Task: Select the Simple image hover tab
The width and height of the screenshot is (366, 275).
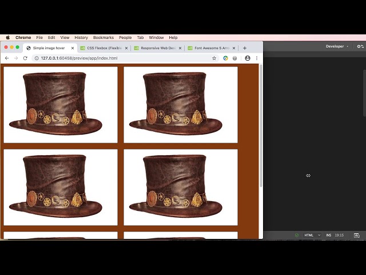Action: click(x=49, y=48)
